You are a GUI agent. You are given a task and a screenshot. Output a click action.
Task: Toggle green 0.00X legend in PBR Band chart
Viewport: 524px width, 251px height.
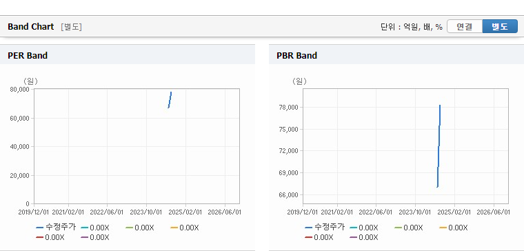(x=408, y=228)
